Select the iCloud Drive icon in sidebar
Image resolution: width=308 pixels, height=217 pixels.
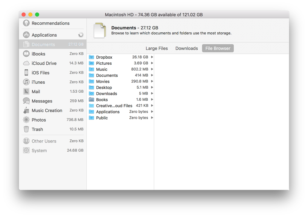(x=26, y=63)
